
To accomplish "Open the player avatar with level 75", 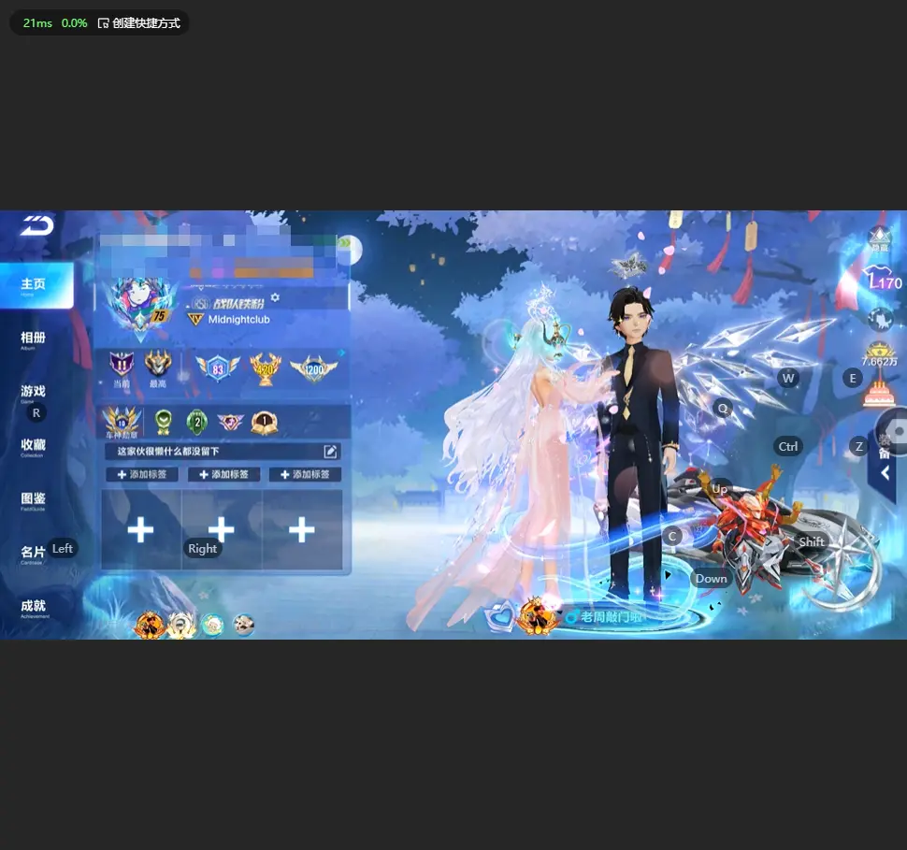I will coord(140,306).
